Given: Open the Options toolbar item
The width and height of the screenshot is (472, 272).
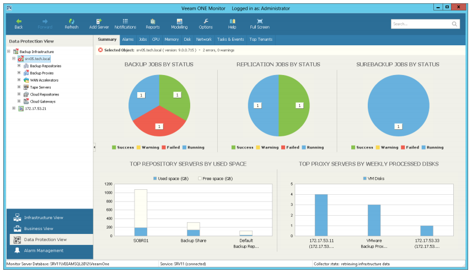Looking at the screenshot, I should (206, 24).
